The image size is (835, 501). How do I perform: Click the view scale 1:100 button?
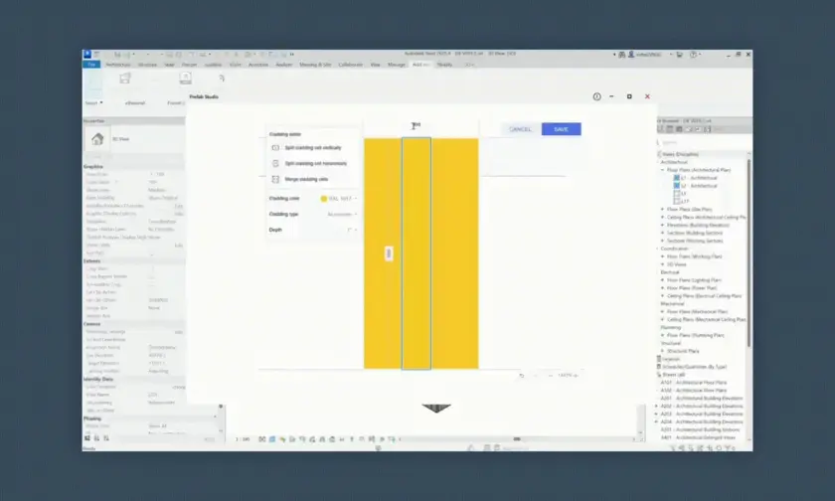[243, 439]
